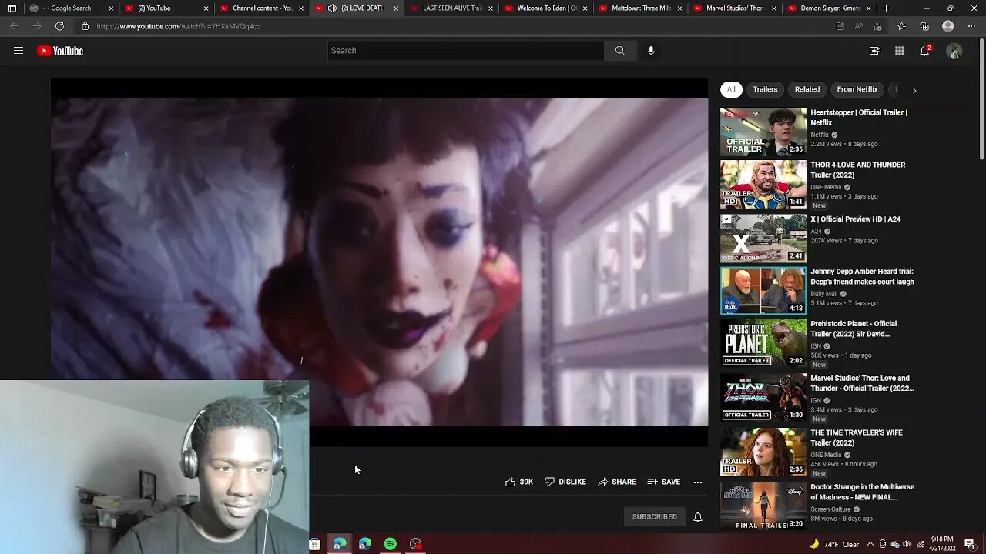Select the Related filter chip
This screenshot has height=554, width=986.
tap(807, 89)
